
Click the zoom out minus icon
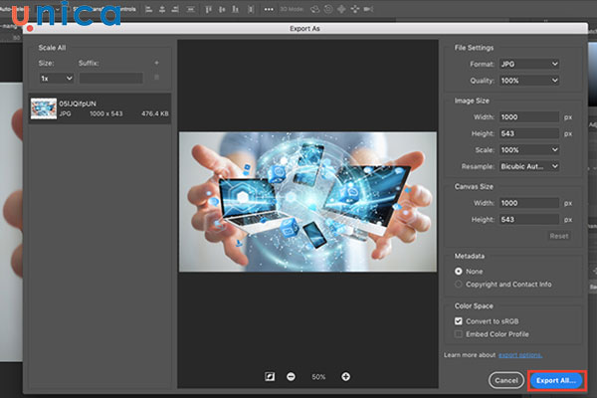pyautogui.click(x=291, y=377)
